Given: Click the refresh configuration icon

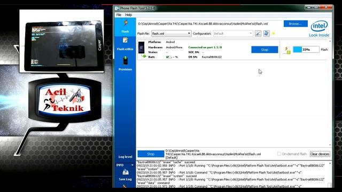Looking at the screenshot, I should click(266, 34).
